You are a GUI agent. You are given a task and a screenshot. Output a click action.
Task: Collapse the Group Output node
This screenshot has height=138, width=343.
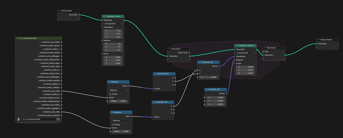point(319,39)
